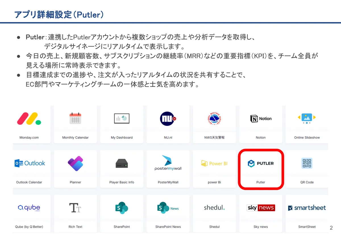Screen dimensions: 341x241
Task: Click the "NWS天気警報" label
Action: click(214, 138)
